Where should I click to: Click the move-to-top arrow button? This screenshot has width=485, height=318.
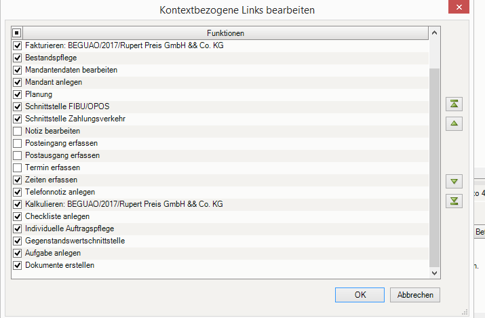click(454, 104)
